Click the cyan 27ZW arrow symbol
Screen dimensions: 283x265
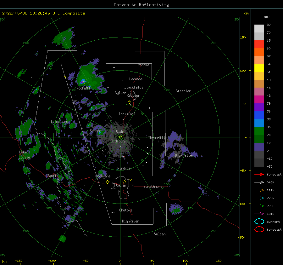coord(259,198)
